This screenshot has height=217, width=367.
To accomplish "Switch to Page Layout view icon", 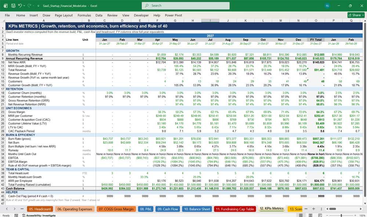I will (x=310, y=215).
